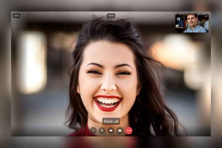Click Анна's signal strength bars

tap(116, 121)
